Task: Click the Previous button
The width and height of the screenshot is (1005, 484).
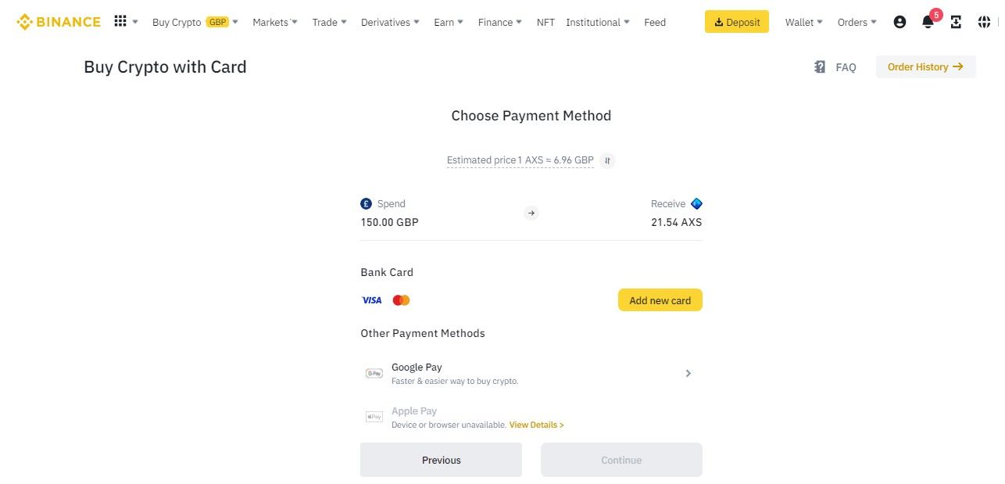Action: coord(441,460)
